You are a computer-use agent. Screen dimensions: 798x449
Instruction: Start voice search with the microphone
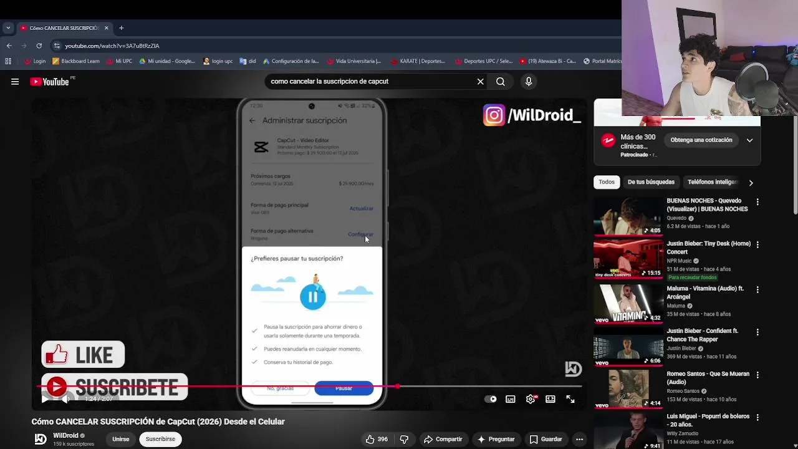pos(529,82)
